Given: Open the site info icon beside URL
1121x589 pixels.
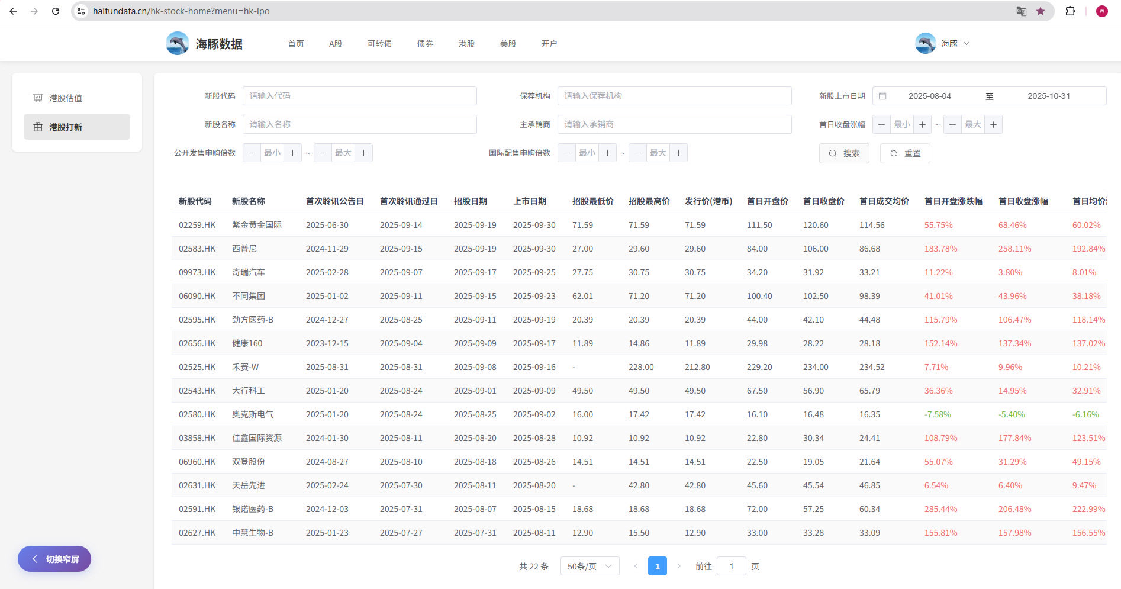Looking at the screenshot, I should coord(81,11).
